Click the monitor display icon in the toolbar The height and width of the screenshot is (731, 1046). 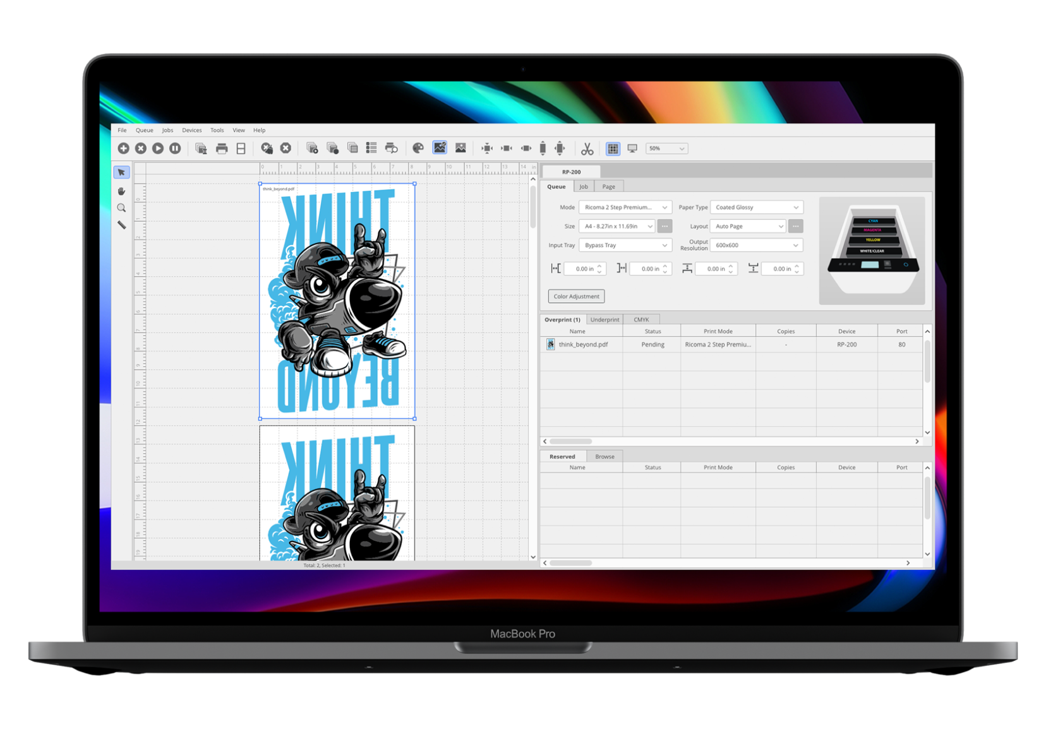click(x=632, y=148)
